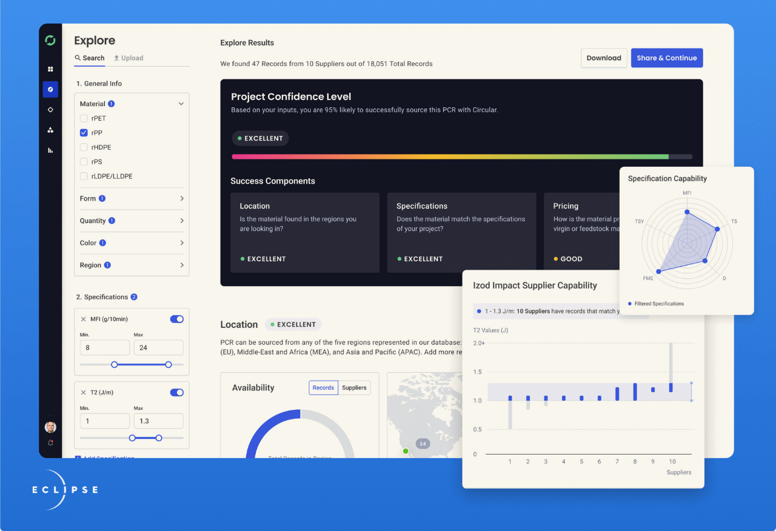
Task: Expand the Form filter section
Action: [x=181, y=198]
